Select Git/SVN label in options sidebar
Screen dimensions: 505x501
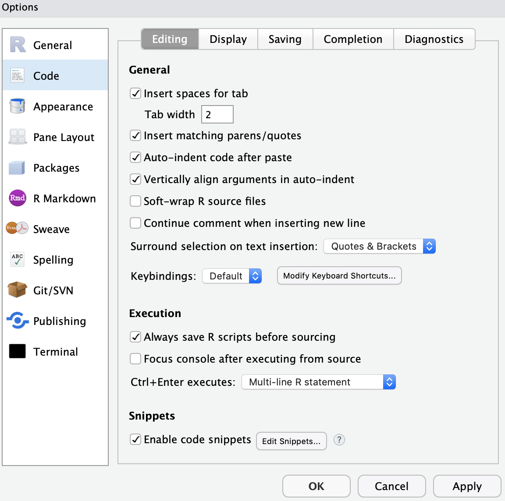click(x=53, y=290)
